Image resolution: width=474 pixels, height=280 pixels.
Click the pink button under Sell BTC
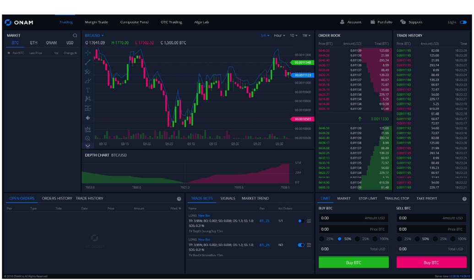tap(431, 263)
